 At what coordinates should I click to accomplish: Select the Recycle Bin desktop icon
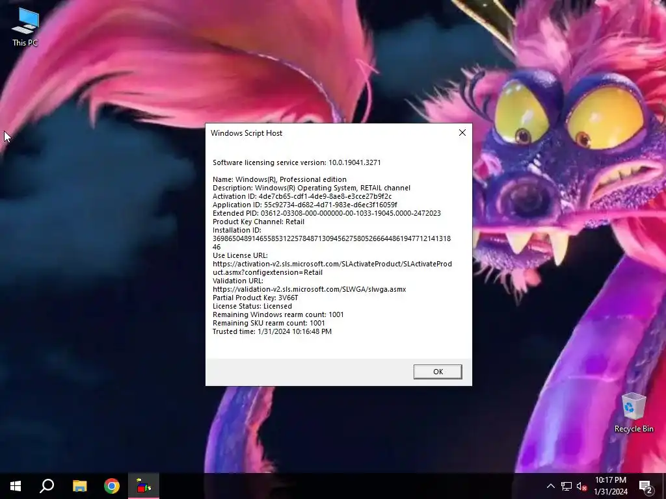(633, 413)
